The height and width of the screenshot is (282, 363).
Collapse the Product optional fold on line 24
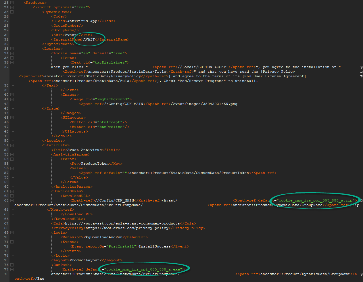[12, 7]
